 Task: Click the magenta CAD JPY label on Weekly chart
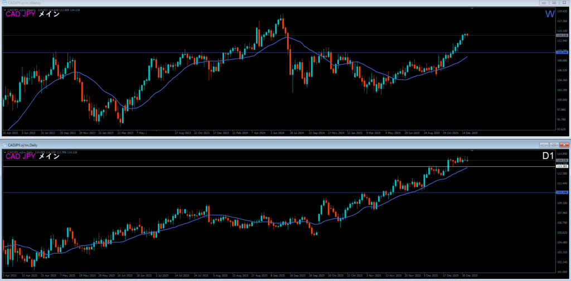(x=20, y=14)
